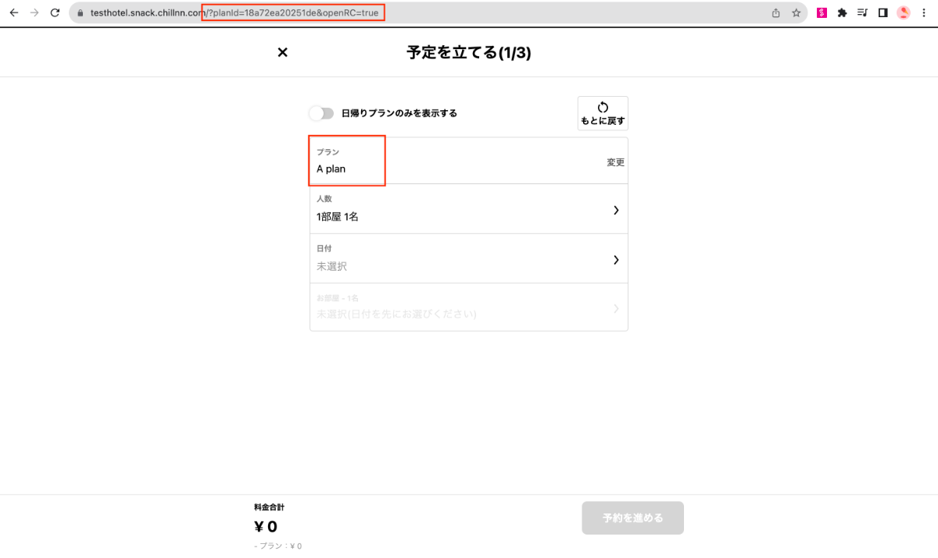Toggle the 日帰りプランのみを表示する switch
Screen dimensions: 938x558
pyautogui.click(x=321, y=113)
